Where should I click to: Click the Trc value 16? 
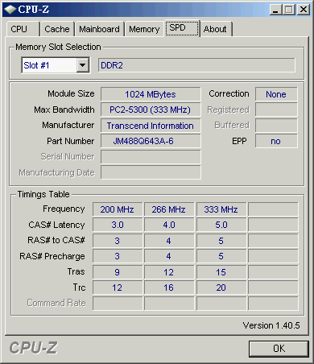[169, 287]
